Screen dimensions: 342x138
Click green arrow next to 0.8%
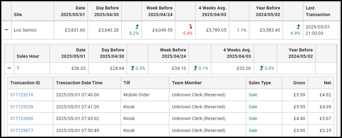click(x=262, y=68)
